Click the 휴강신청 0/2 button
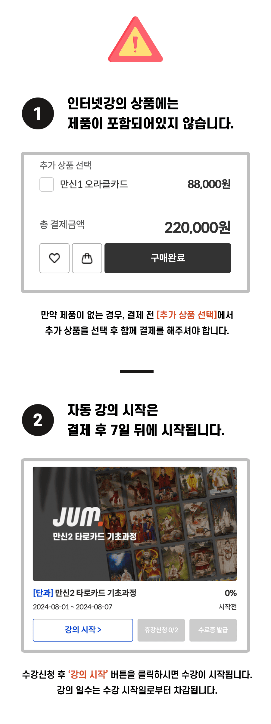 pos(161,630)
